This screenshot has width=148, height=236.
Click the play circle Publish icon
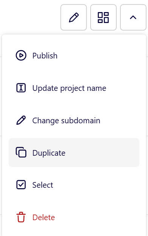click(21, 55)
